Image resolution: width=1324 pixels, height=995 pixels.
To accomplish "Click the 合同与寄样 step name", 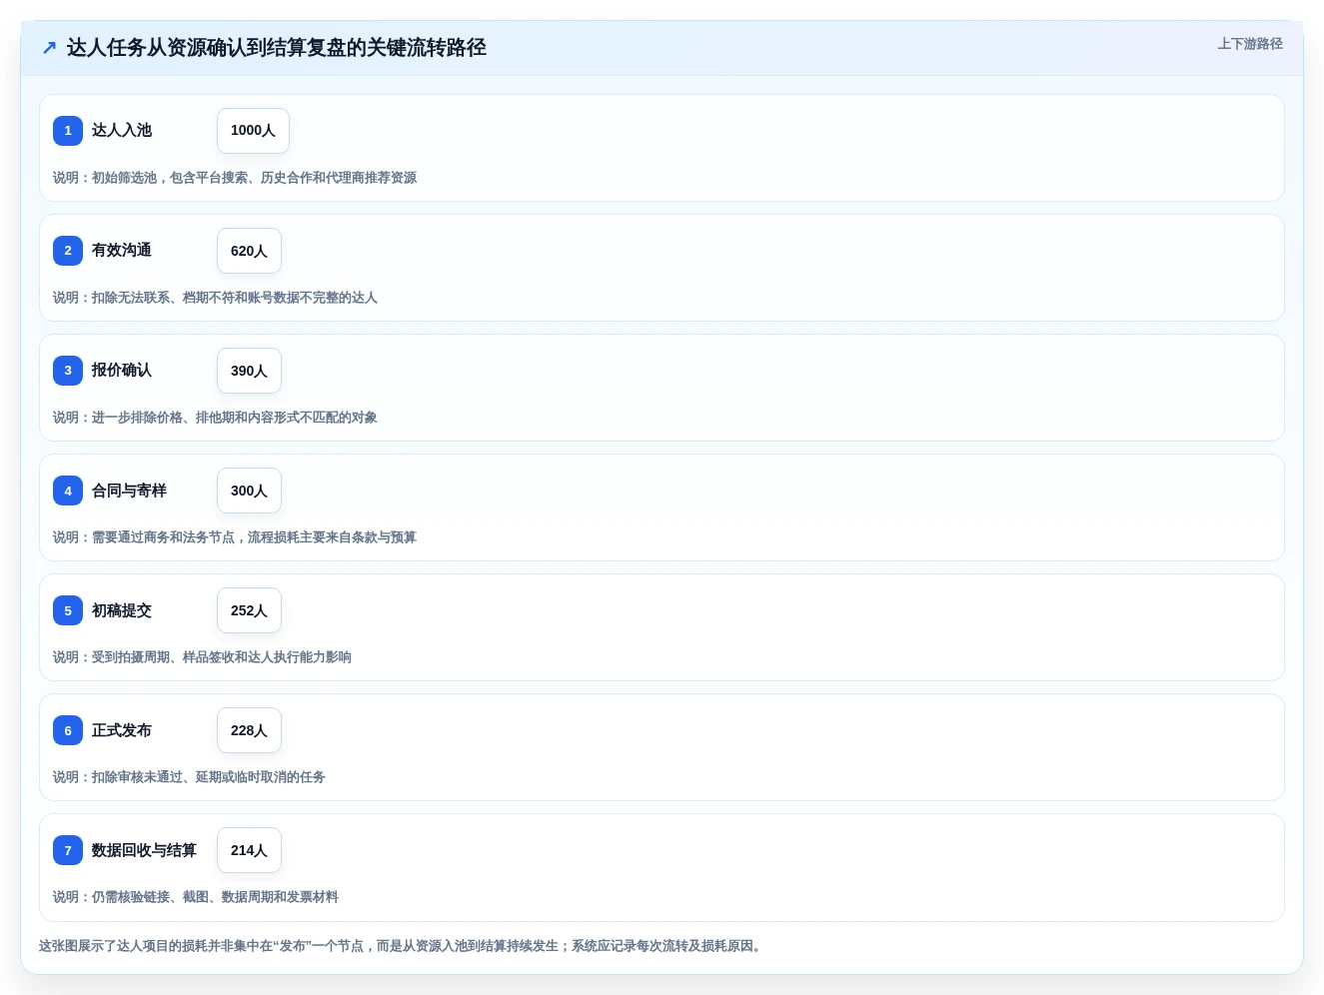I will (x=129, y=491).
